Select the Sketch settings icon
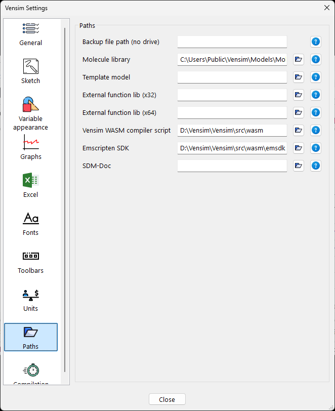This screenshot has height=411, width=335. coord(31,71)
